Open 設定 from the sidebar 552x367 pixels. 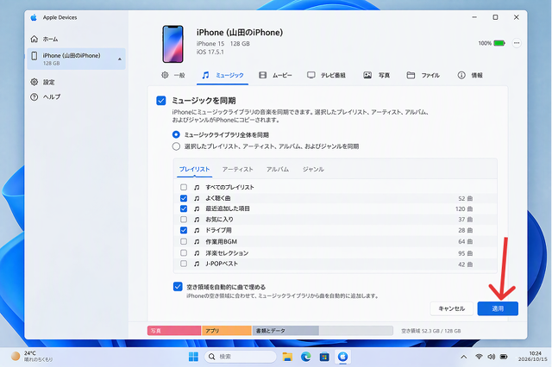pos(43,82)
